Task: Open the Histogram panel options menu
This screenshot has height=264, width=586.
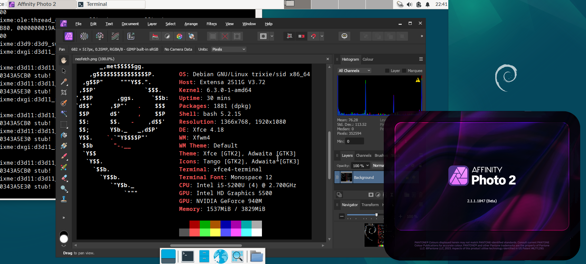Action: [421, 59]
